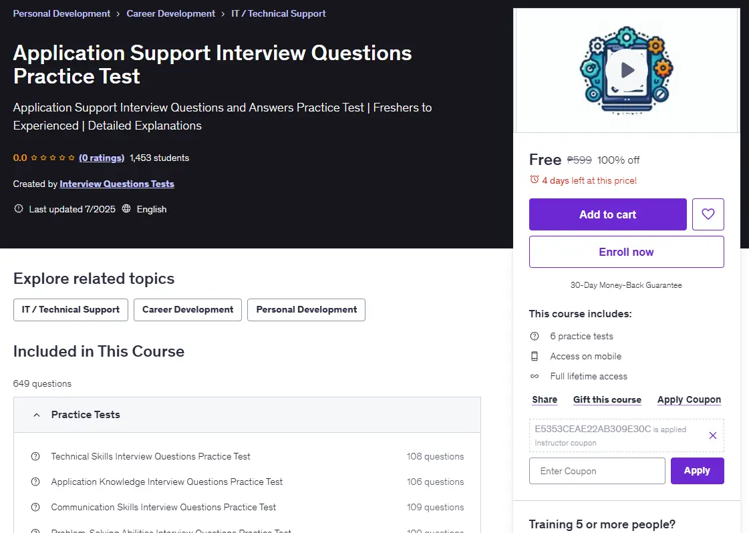
Task: Click the 106 questions count
Action: 435,482
